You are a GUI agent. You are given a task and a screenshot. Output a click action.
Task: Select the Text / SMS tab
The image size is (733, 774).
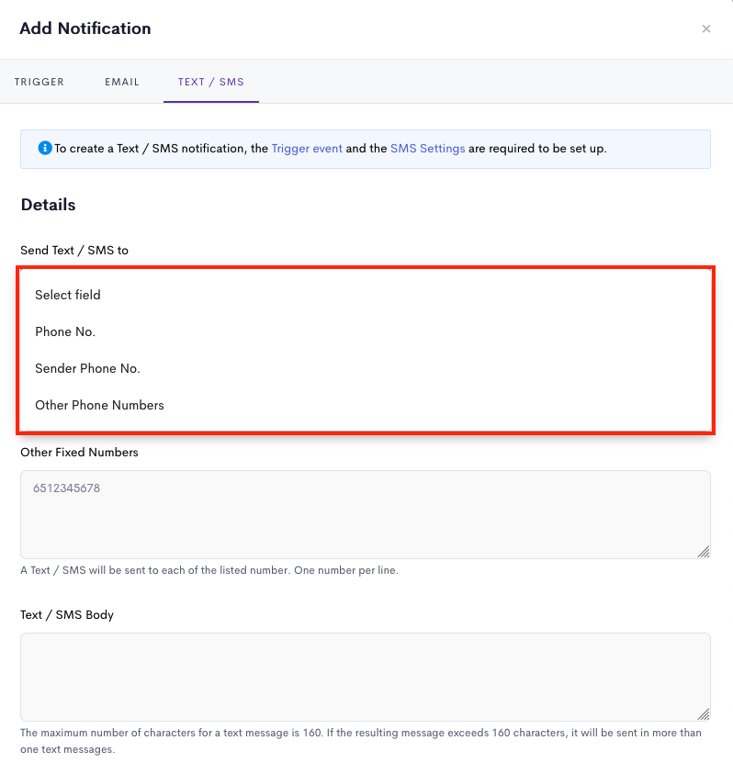[x=211, y=82]
